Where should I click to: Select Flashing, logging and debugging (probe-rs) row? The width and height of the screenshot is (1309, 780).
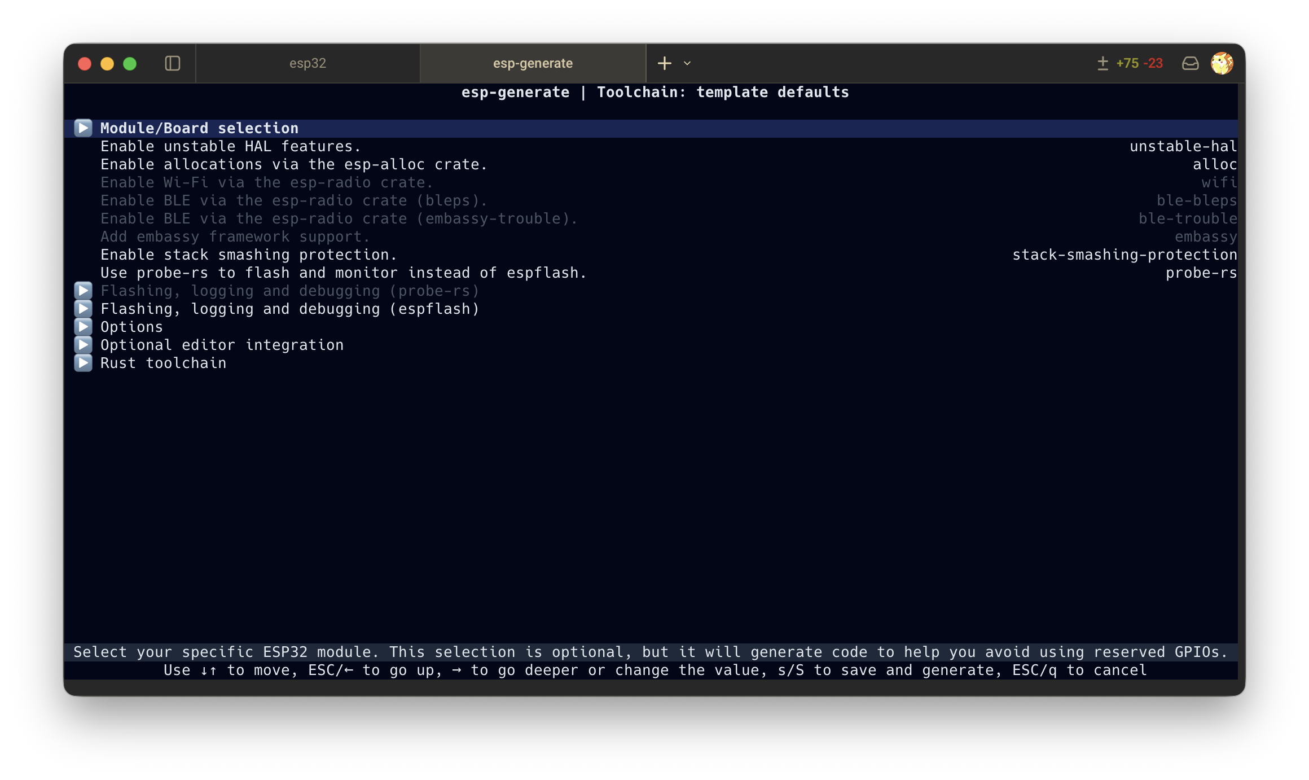coord(651,291)
